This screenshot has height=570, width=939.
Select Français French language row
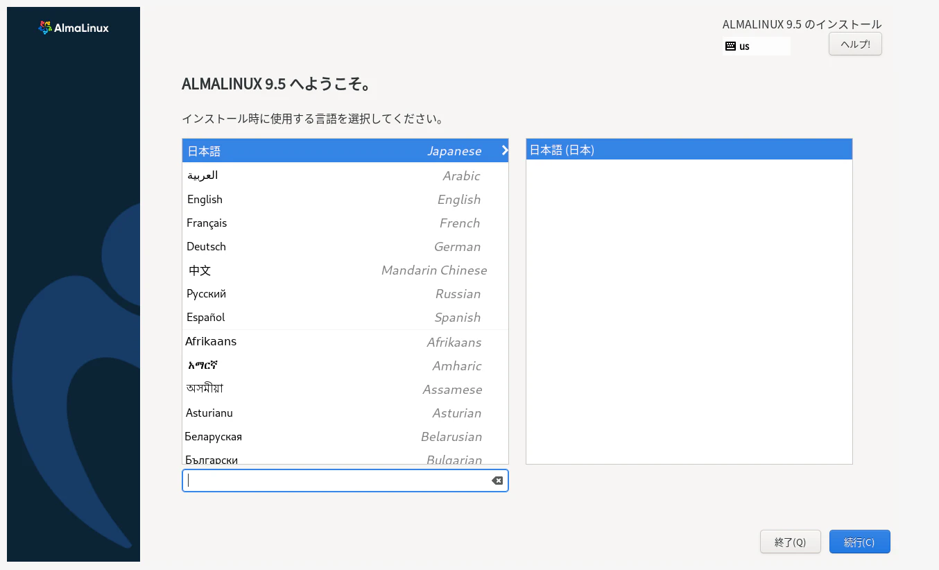(345, 223)
